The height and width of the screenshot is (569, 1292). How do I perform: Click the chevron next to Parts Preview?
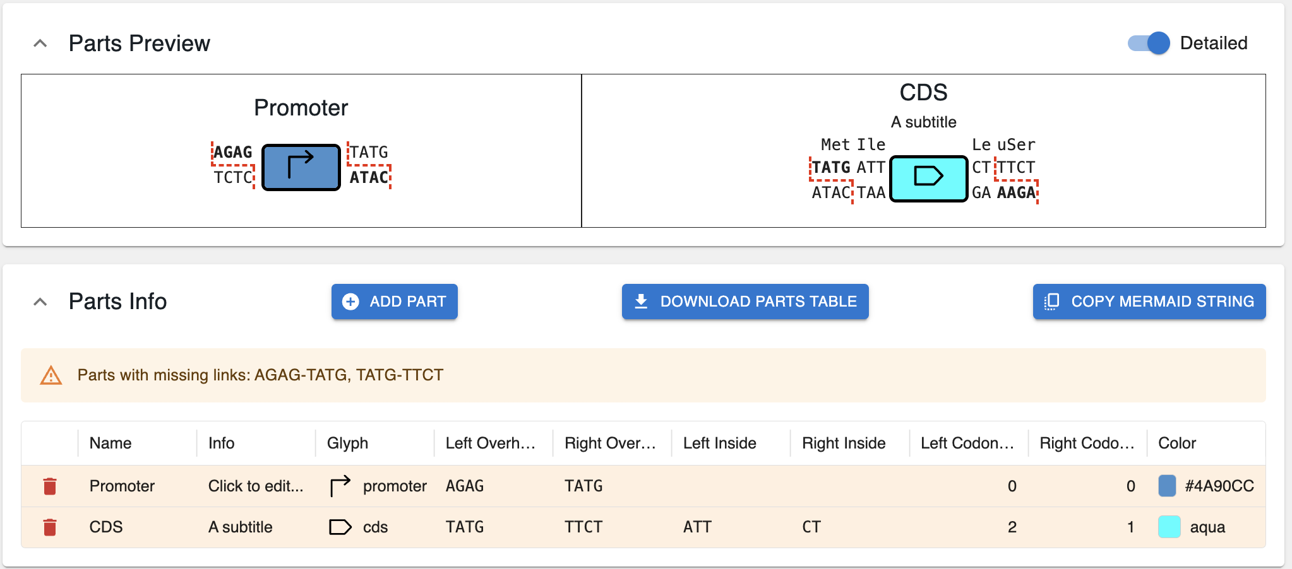pyautogui.click(x=40, y=43)
